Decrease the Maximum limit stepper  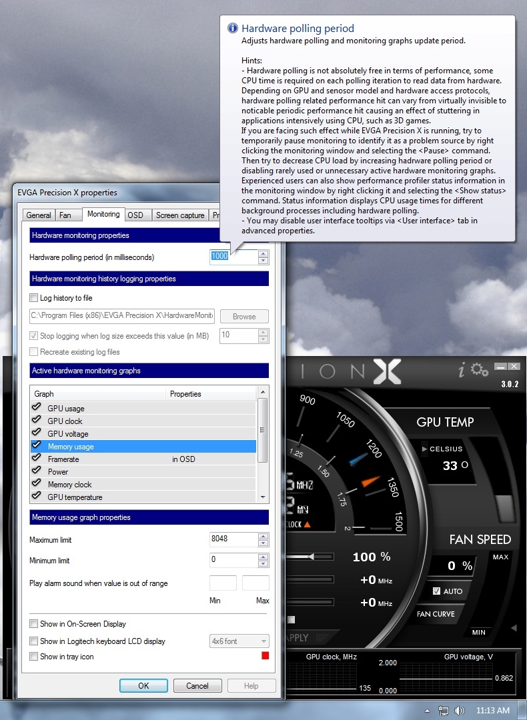click(263, 543)
